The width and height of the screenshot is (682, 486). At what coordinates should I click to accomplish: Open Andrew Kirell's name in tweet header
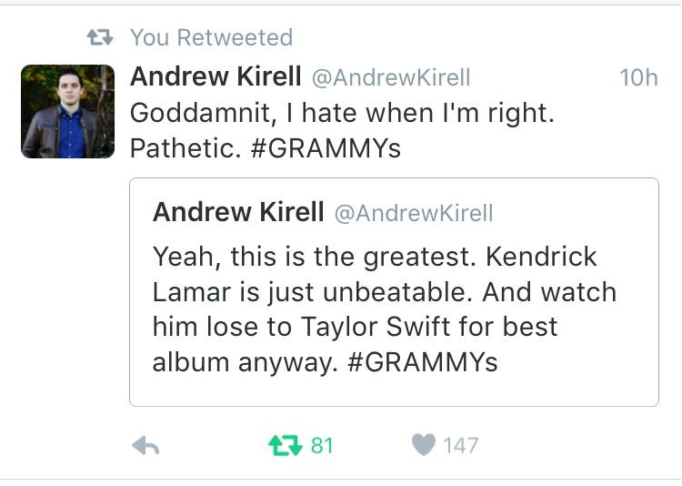216,76
